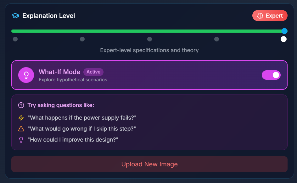Select the middle explanation level dot

tap(149, 39)
